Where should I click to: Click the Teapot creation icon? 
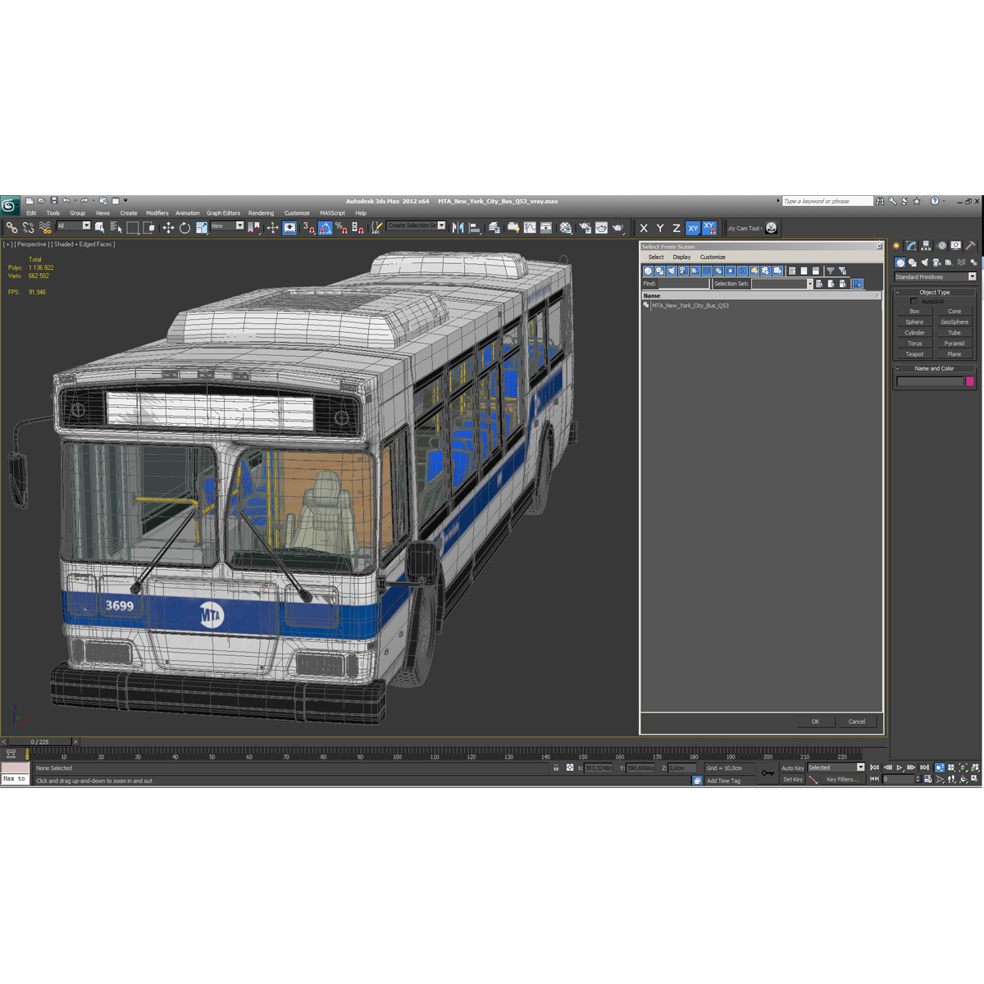pyautogui.click(x=913, y=353)
